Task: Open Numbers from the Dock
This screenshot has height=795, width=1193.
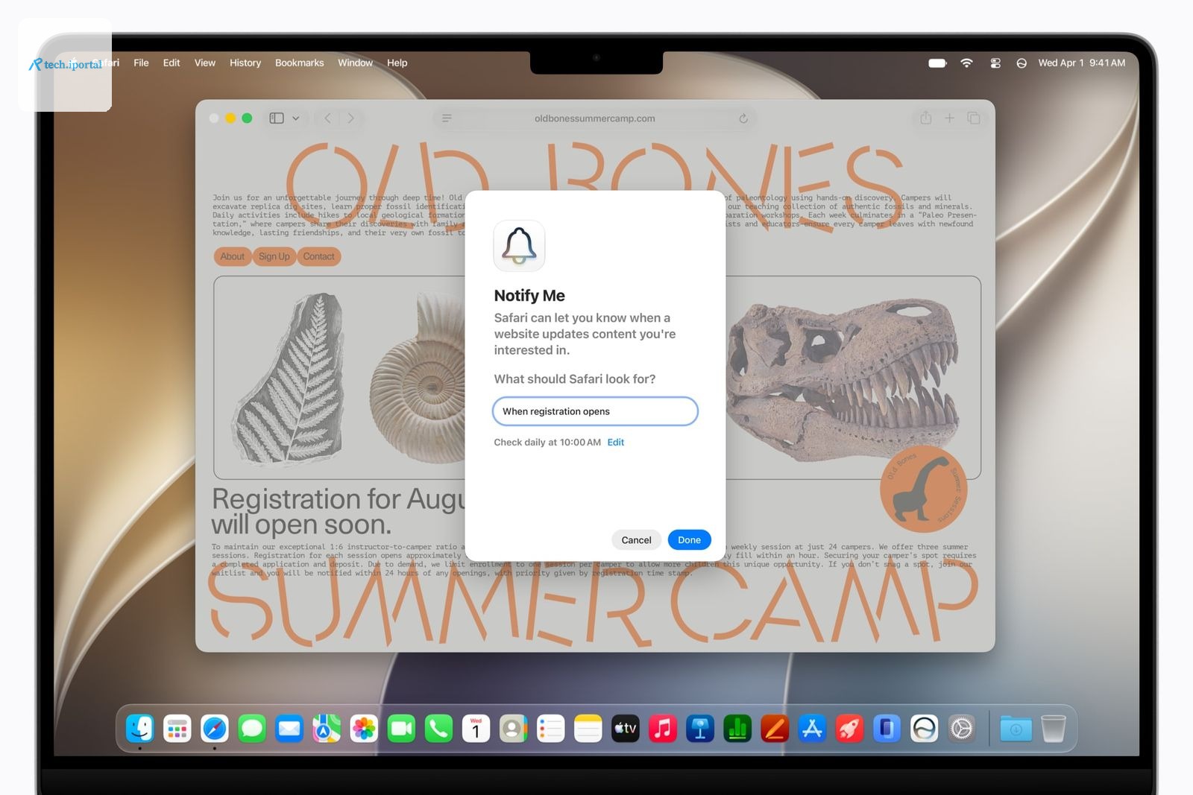Action: [737, 728]
